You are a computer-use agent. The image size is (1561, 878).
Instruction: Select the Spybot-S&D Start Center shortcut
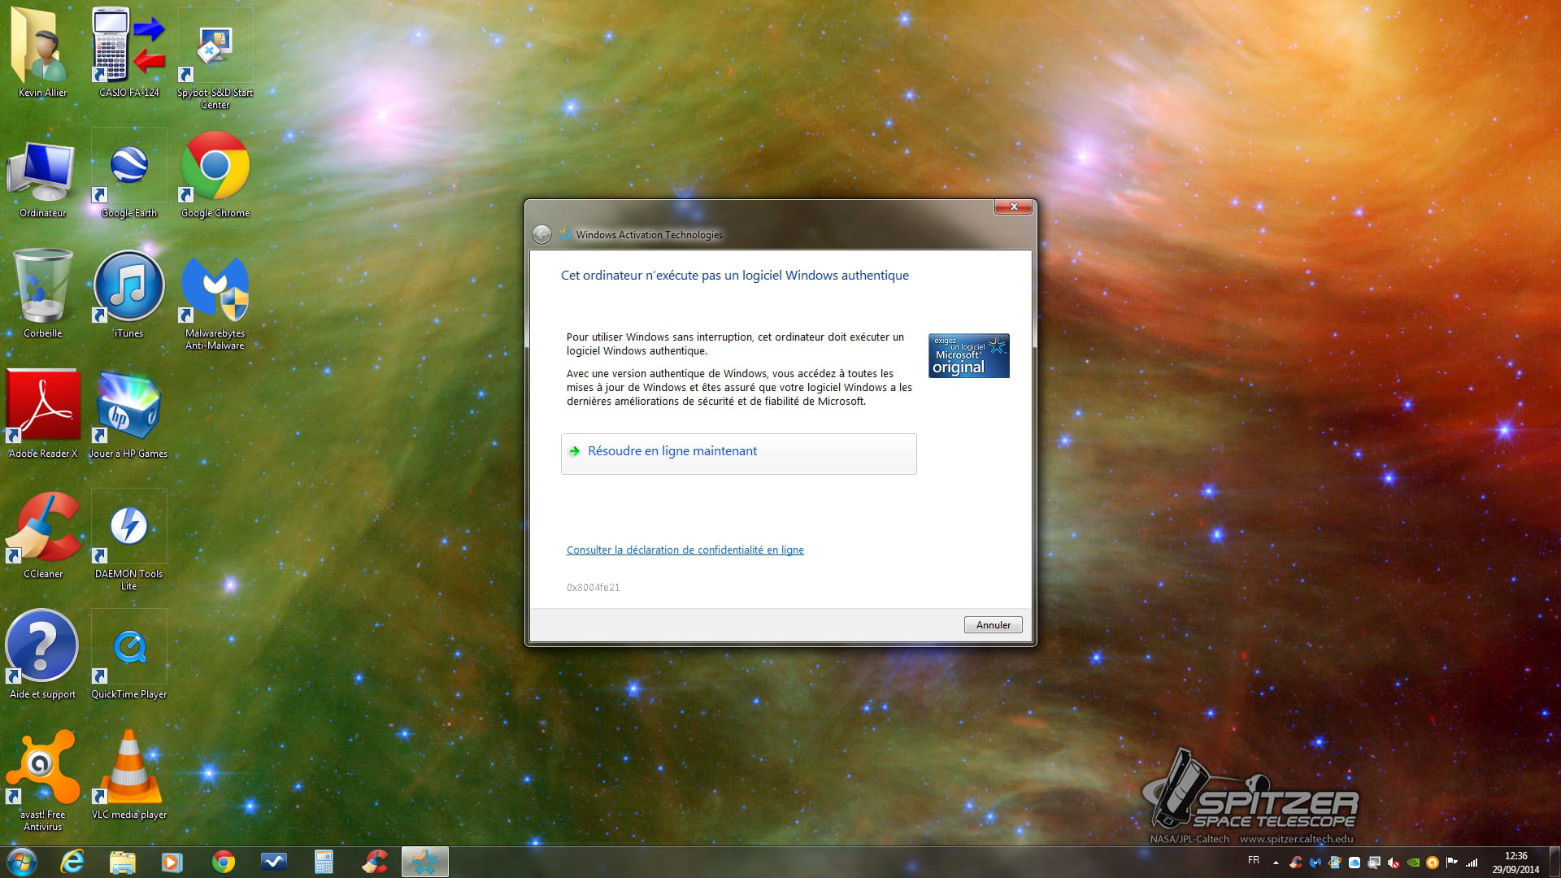(215, 59)
